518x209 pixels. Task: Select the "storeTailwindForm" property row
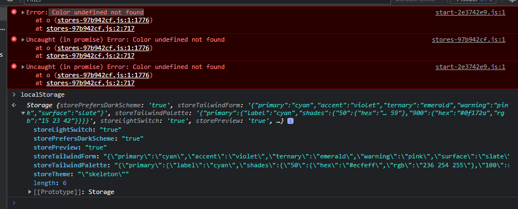pos(271,156)
